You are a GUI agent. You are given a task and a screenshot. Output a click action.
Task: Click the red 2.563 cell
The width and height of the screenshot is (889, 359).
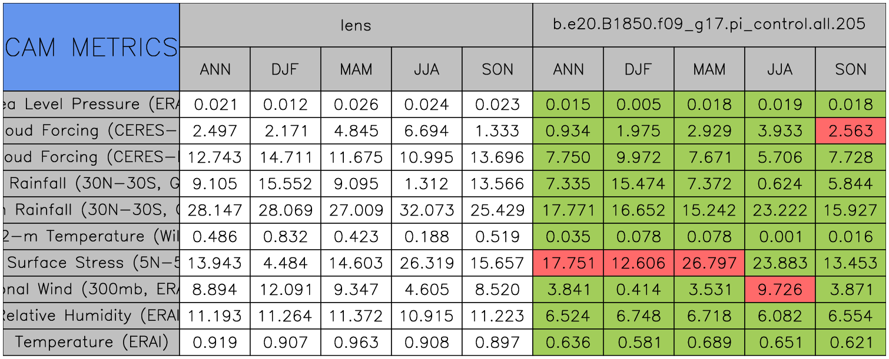[x=851, y=131]
